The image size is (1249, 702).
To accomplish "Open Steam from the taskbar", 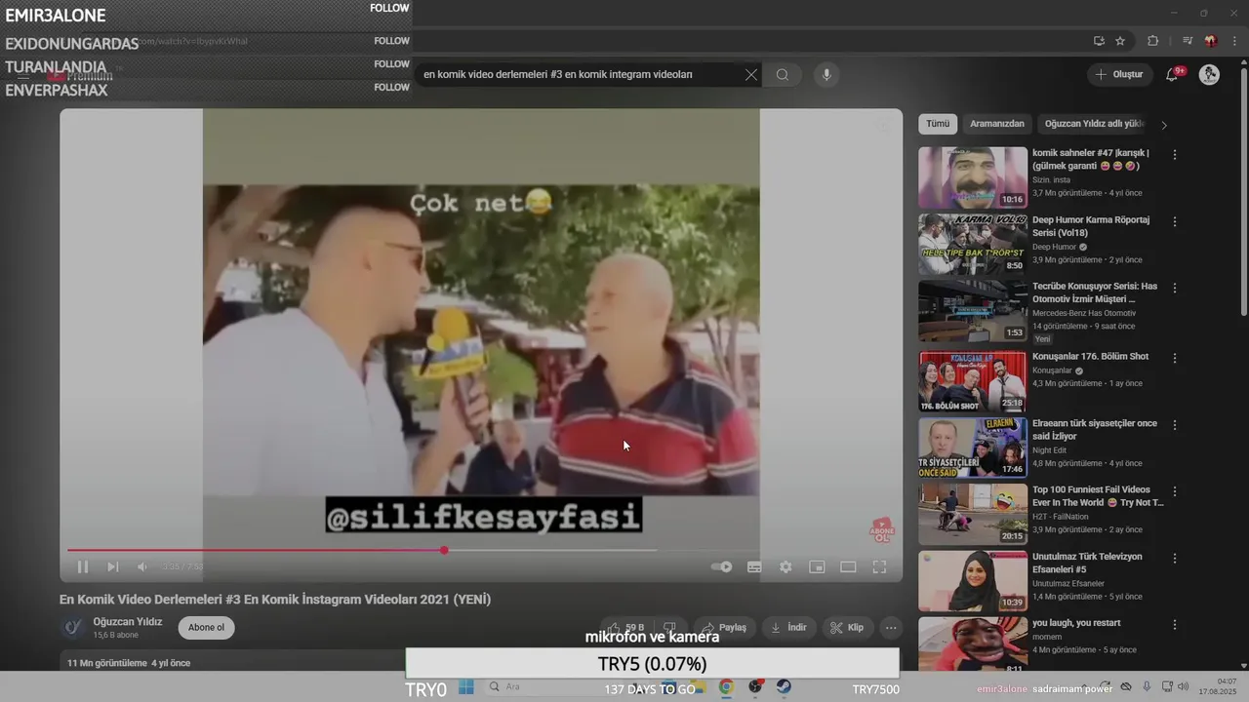I will point(784,687).
